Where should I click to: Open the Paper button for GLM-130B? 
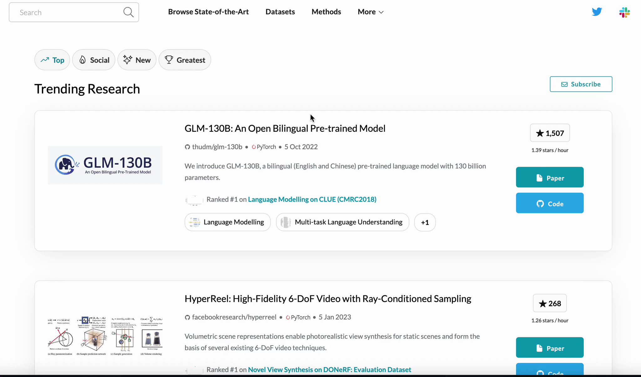pyautogui.click(x=550, y=177)
